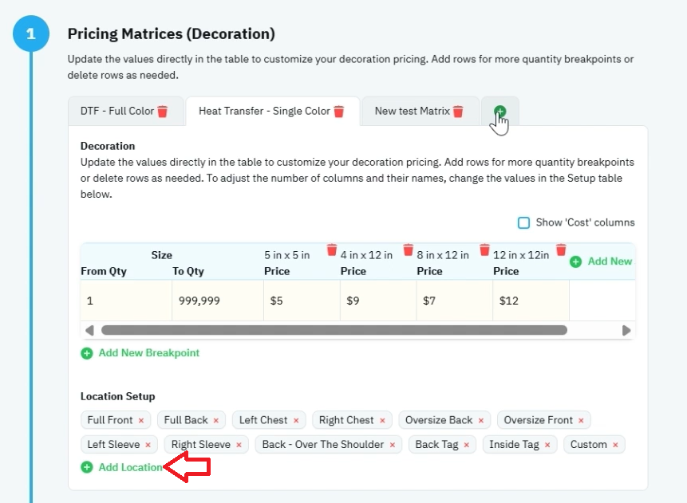Click the Add New Breakpoint plus icon

click(87, 353)
